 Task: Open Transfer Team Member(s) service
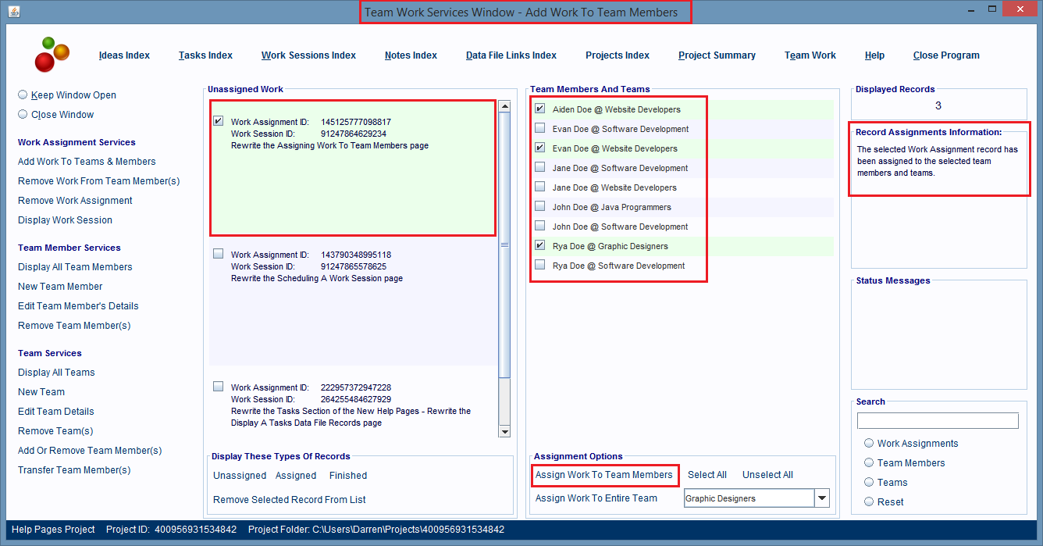click(73, 469)
